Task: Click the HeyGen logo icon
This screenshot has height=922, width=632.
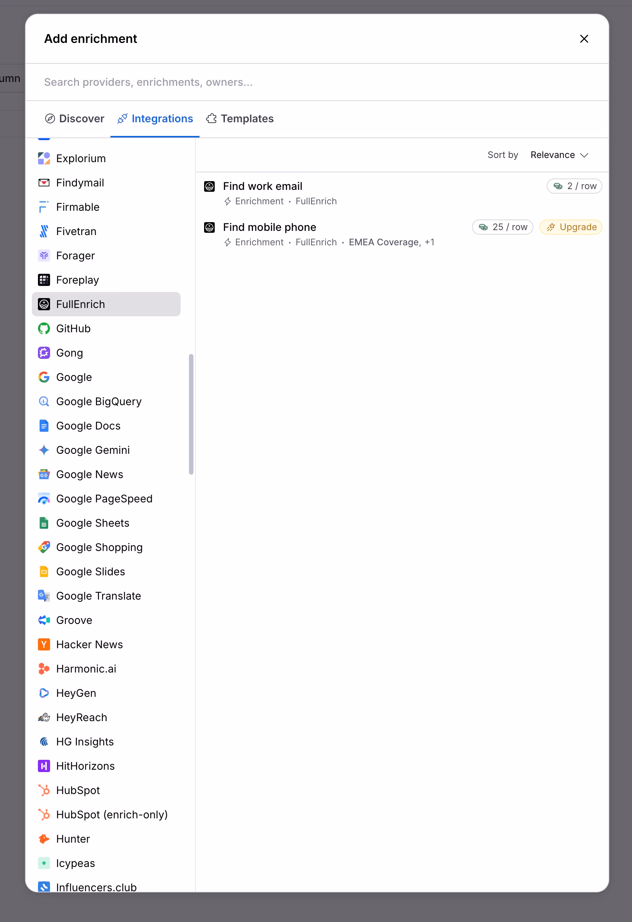Action: click(x=44, y=693)
